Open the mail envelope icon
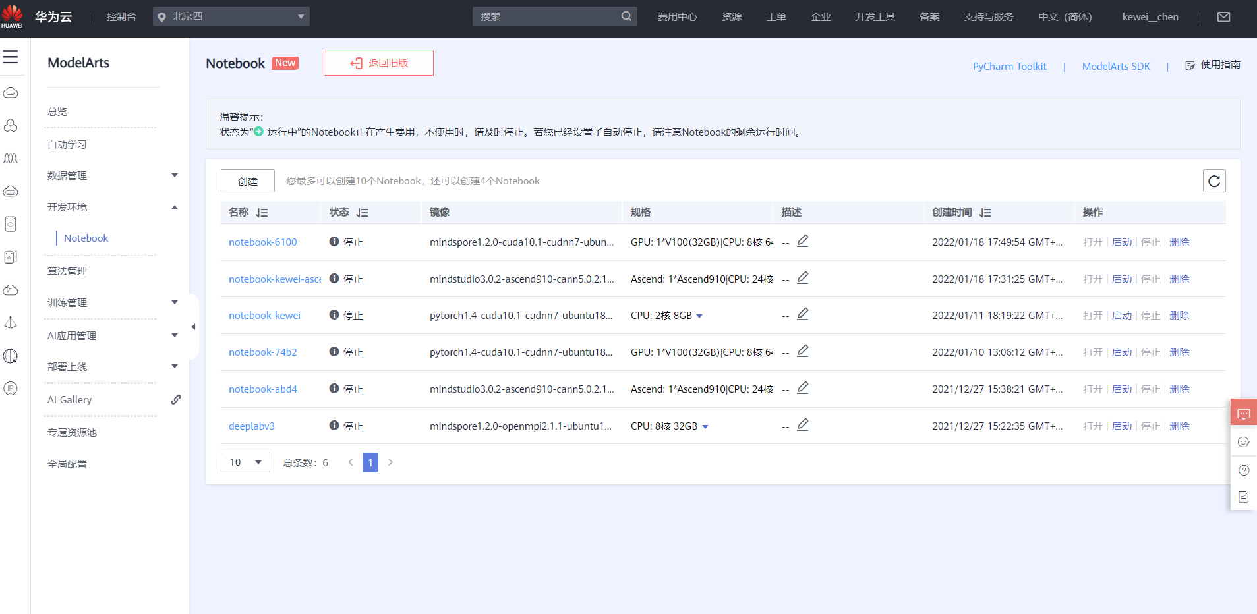Image resolution: width=1257 pixels, height=614 pixels. pos(1223,17)
